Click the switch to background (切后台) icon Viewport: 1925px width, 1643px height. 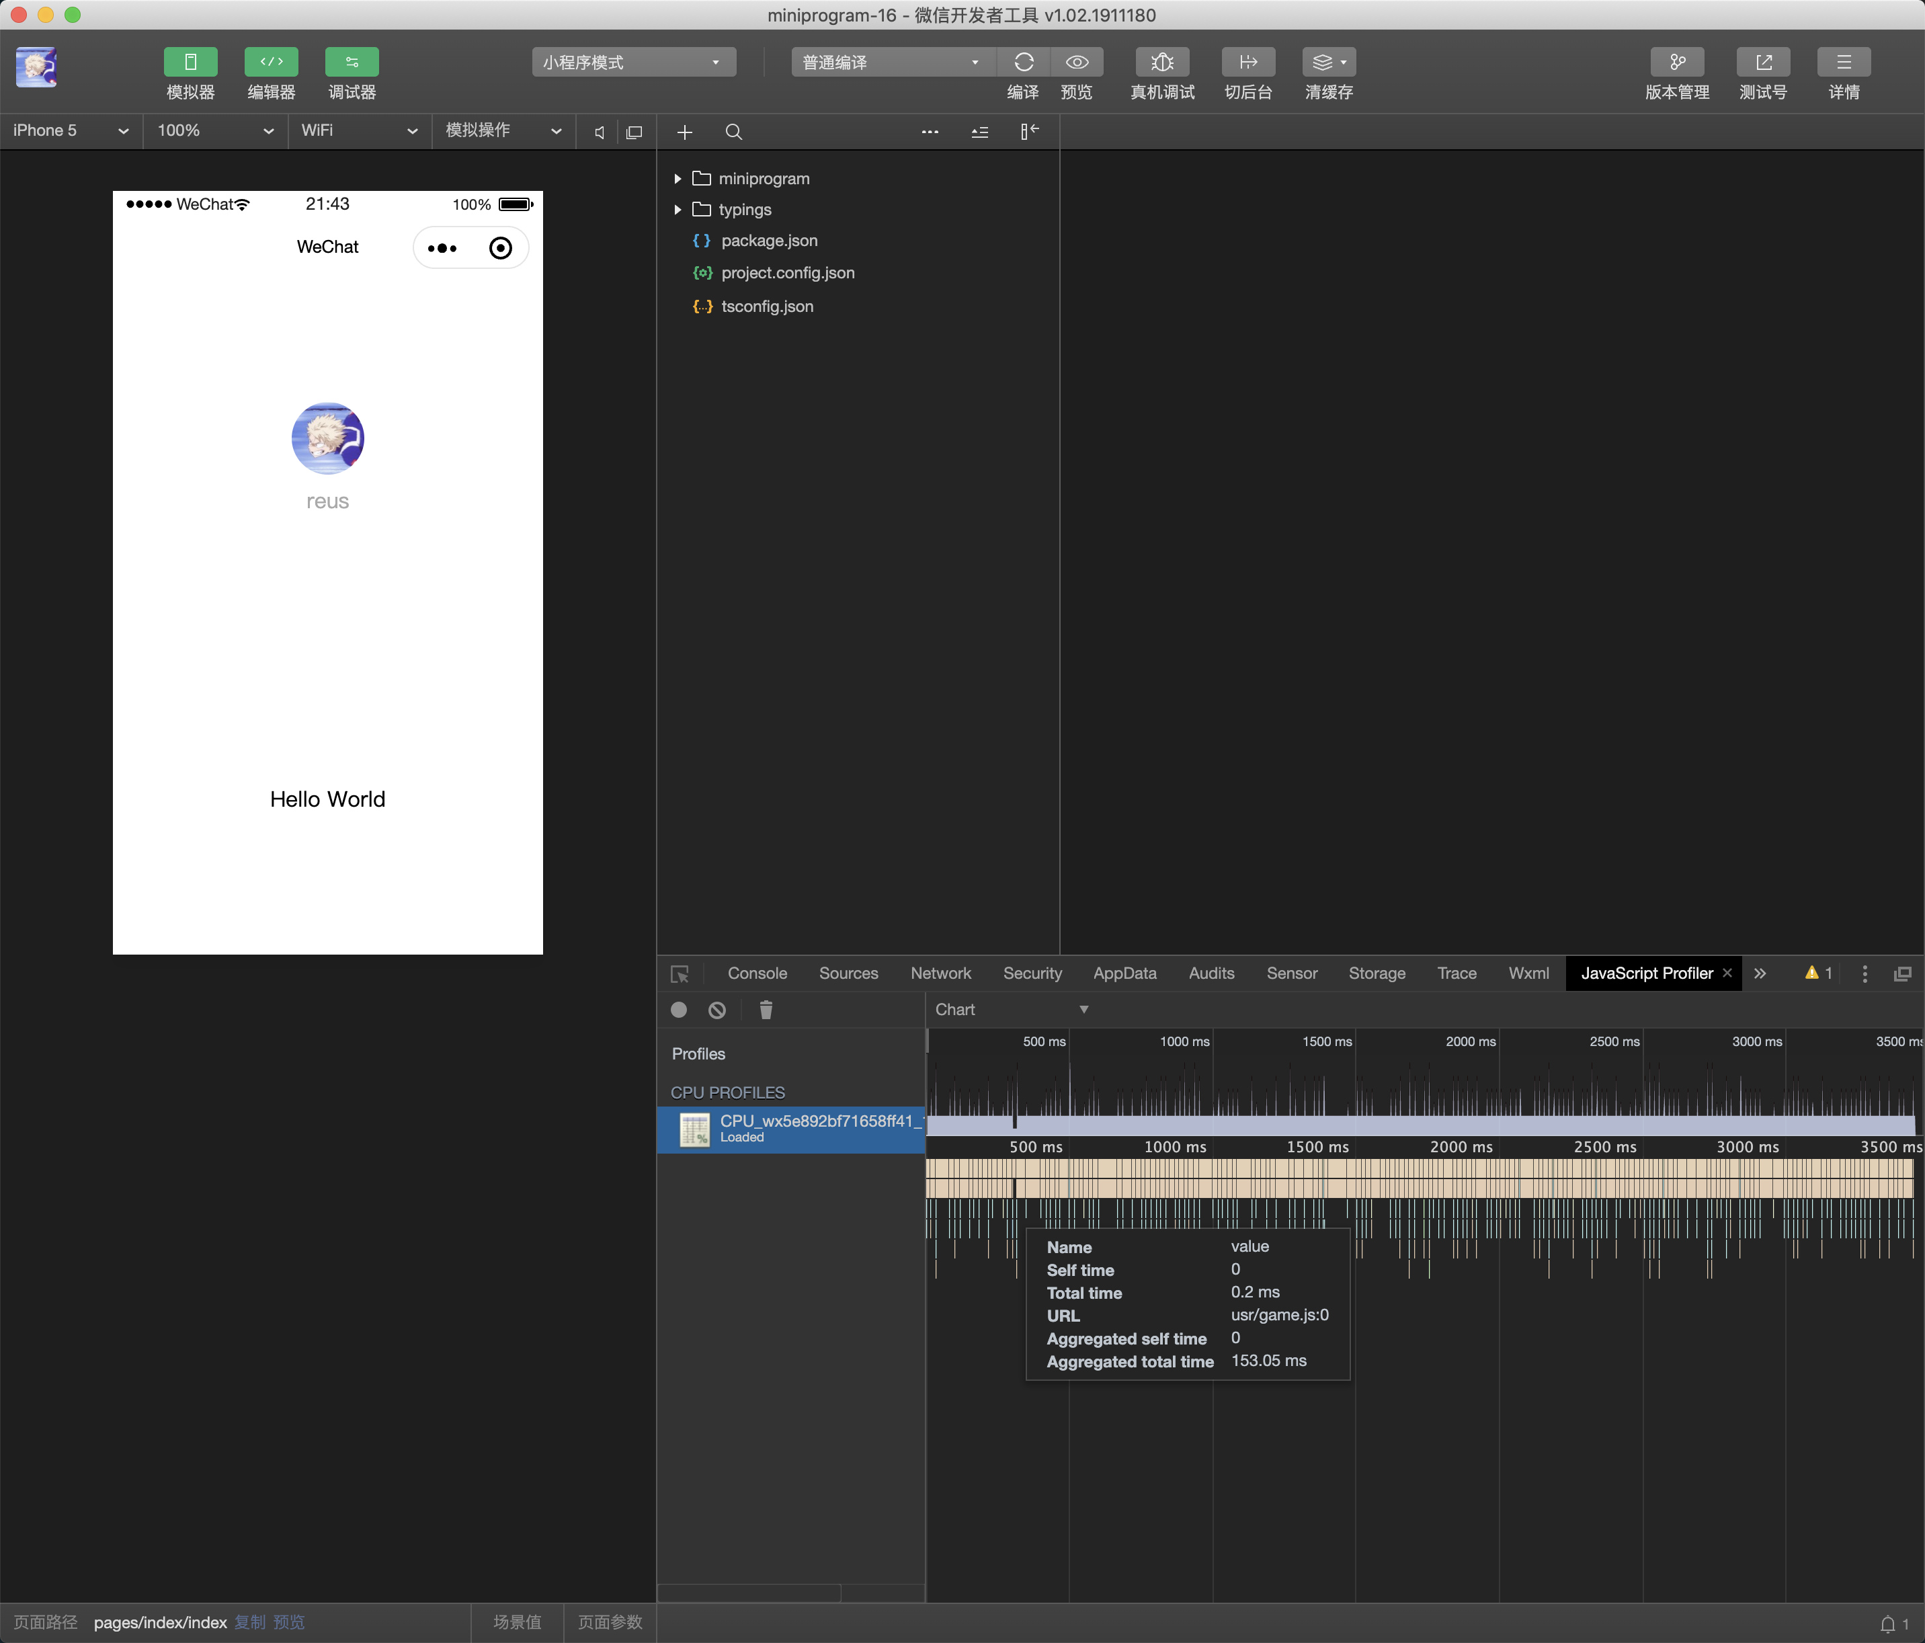[x=1247, y=63]
